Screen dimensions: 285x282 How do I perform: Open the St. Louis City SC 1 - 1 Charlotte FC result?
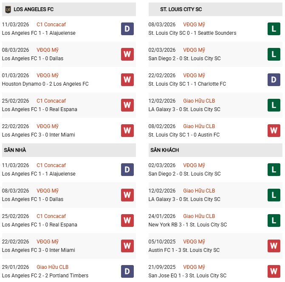pyautogui.click(x=187, y=84)
